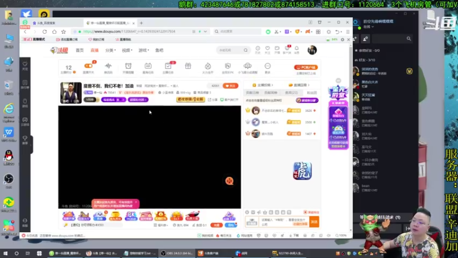Open the more (…) circle icon

pos(267,66)
